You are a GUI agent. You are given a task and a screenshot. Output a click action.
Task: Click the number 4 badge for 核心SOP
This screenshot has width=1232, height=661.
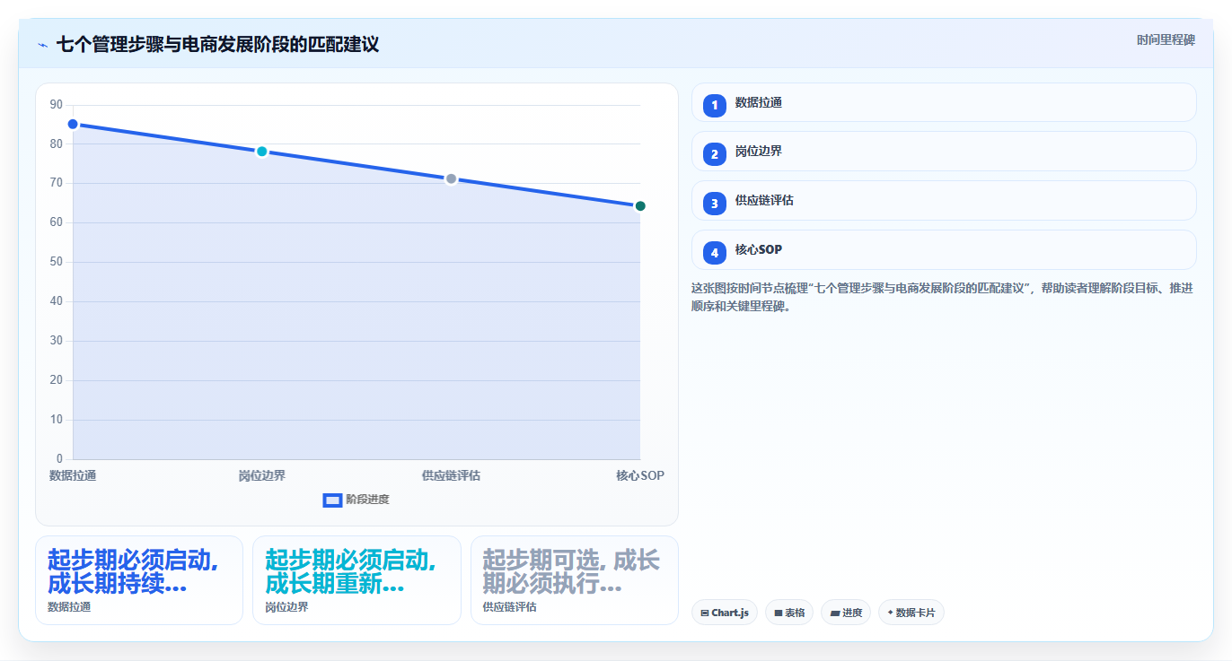[x=715, y=253]
